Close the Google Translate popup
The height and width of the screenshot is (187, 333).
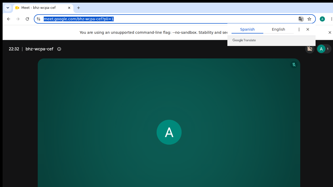pos(308,29)
